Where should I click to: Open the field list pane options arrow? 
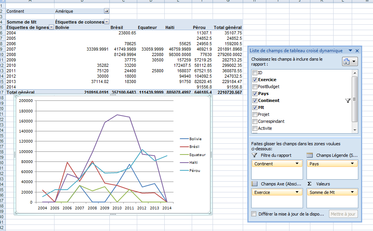(350, 51)
